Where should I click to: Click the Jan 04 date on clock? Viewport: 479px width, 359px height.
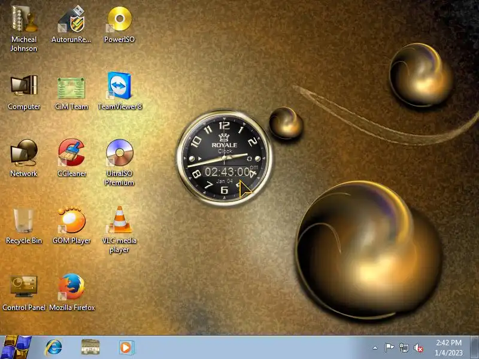225,181
